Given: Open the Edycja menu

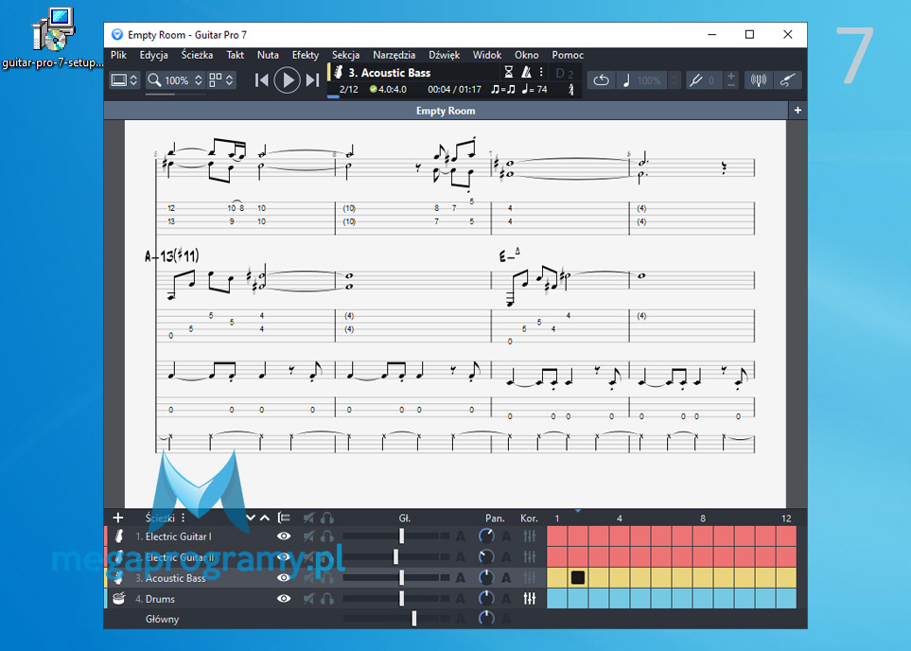Looking at the screenshot, I should point(154,55).
